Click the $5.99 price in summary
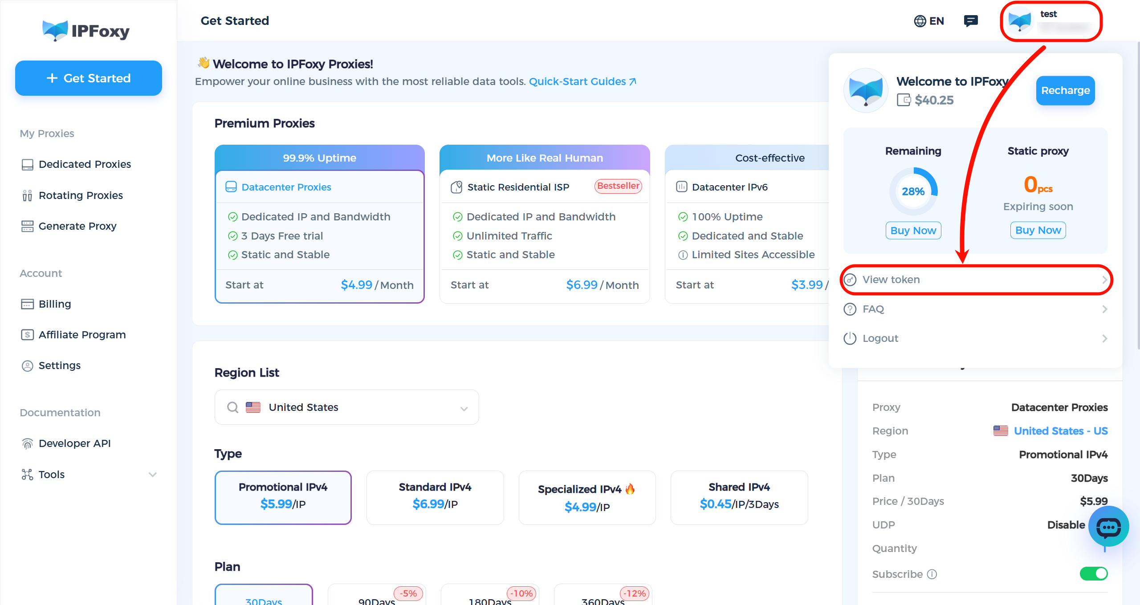Screen dimensions: 1140x605 coord(1094,501)
